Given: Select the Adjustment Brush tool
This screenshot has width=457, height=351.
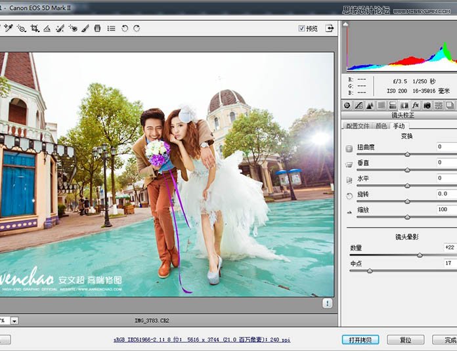Looking at the screenshot, I should (85, 28).
